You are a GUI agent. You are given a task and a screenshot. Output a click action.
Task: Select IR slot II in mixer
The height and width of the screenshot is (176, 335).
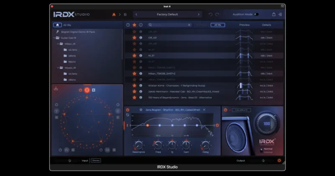tap(118, 111)
